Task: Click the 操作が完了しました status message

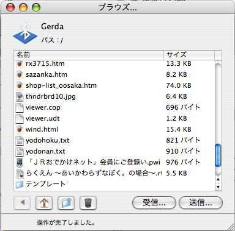Action: [66, 222]
